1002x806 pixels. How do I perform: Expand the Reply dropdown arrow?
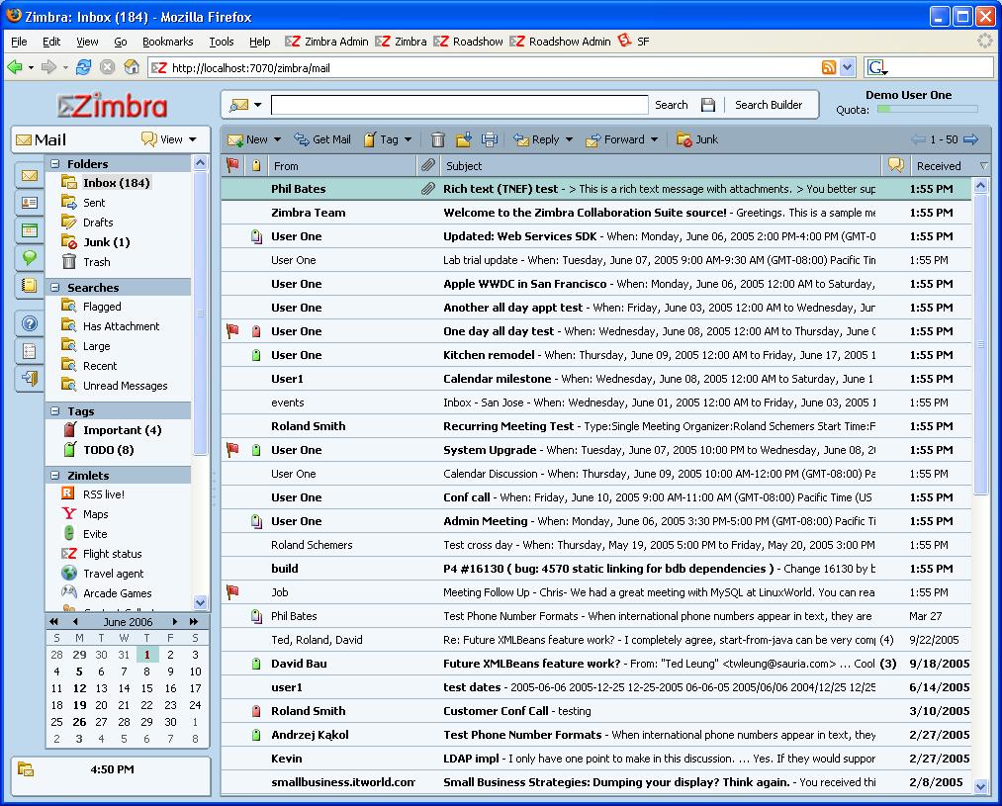(570, 139)
